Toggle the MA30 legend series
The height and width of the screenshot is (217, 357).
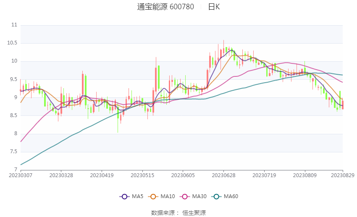[193, 196]
